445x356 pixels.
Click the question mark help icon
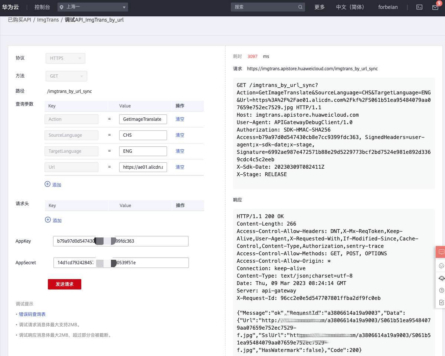pos(441,290)
